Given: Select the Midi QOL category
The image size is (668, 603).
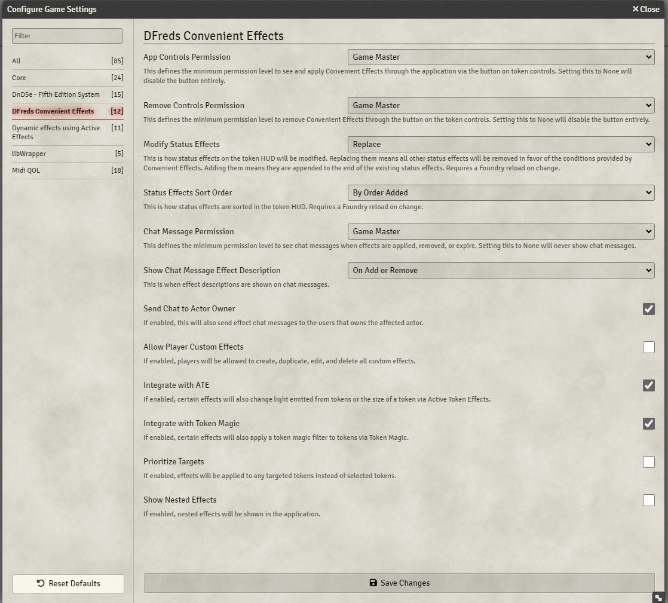Looking at the screenshot, I should [x=68, y=170].
